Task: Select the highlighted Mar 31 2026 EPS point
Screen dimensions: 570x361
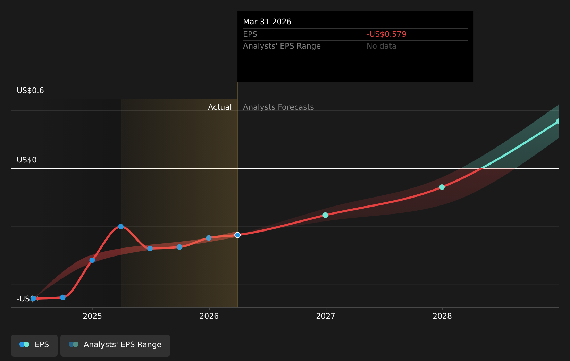Action: click(237, 235)
